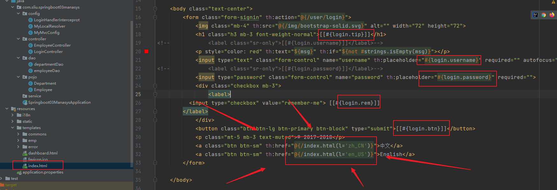Viewport: 557px width, 190px height.
Task: Expand the commons folder
Action: point(18,134)
